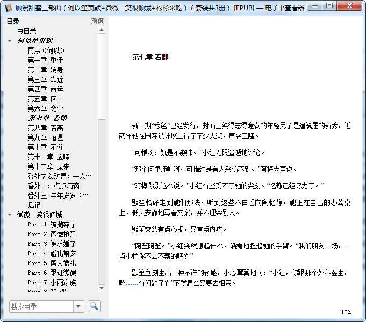Image resolution: width=366 pixels, height=322 pixels.
Task: Open chapter 第十章 不避
Action: click(x=45, y=147)
